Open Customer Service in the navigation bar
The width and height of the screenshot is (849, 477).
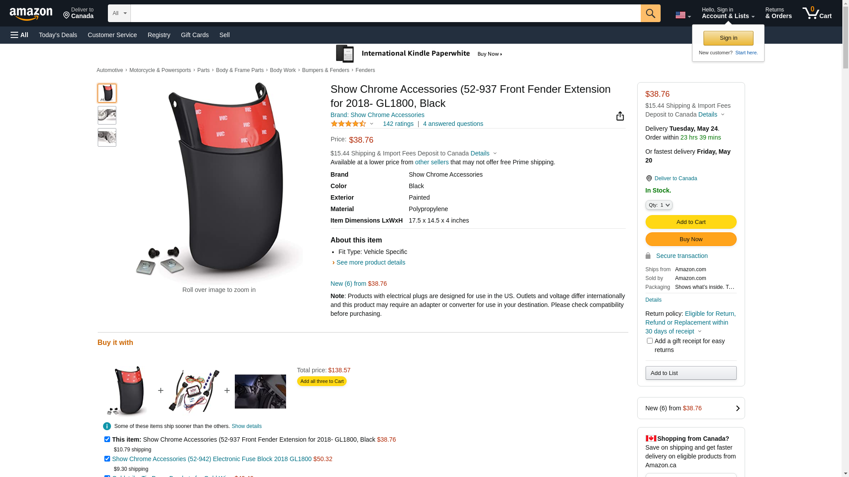point(112,35)
